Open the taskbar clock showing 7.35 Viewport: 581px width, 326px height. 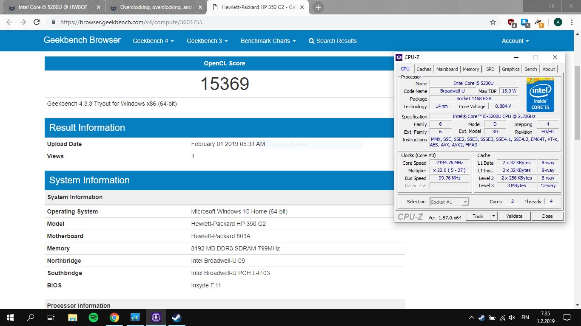click(546, 318)
